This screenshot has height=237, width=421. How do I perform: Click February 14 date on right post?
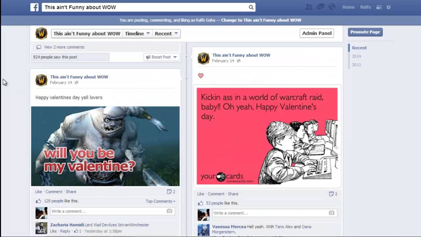pos(223,61)
